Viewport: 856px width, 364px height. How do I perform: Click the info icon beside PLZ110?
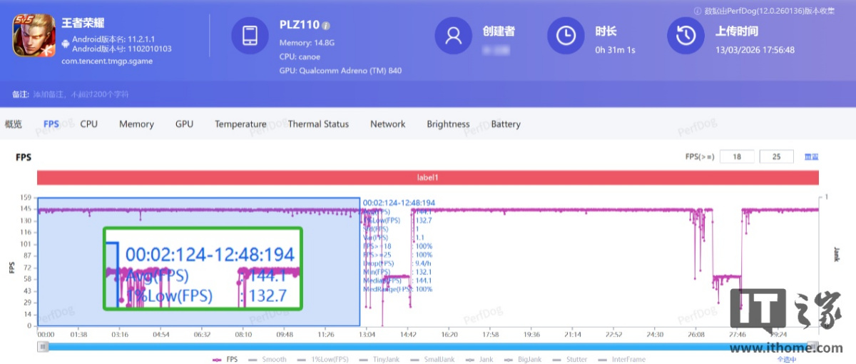click(326, 25)
